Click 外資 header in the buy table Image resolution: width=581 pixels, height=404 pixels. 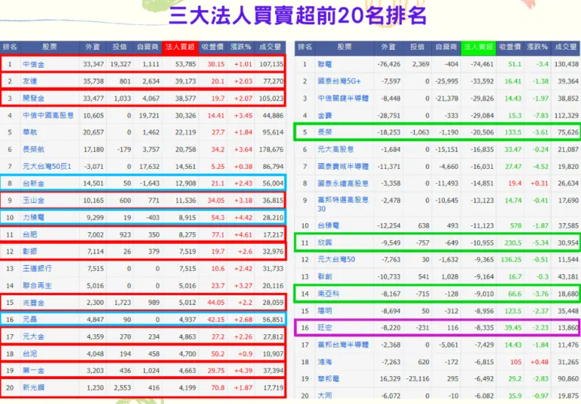(x=93, y=47)
